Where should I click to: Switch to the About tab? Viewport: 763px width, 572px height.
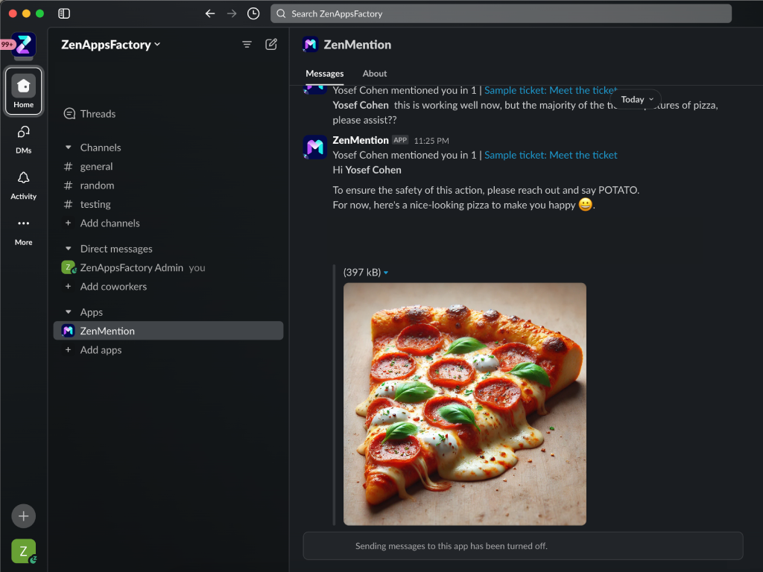[x=374, y=74]
